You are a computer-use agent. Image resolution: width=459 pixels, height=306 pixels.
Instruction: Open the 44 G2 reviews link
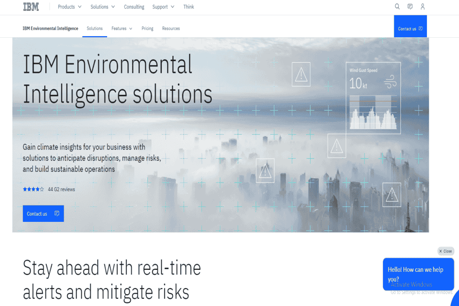[62, 189]
